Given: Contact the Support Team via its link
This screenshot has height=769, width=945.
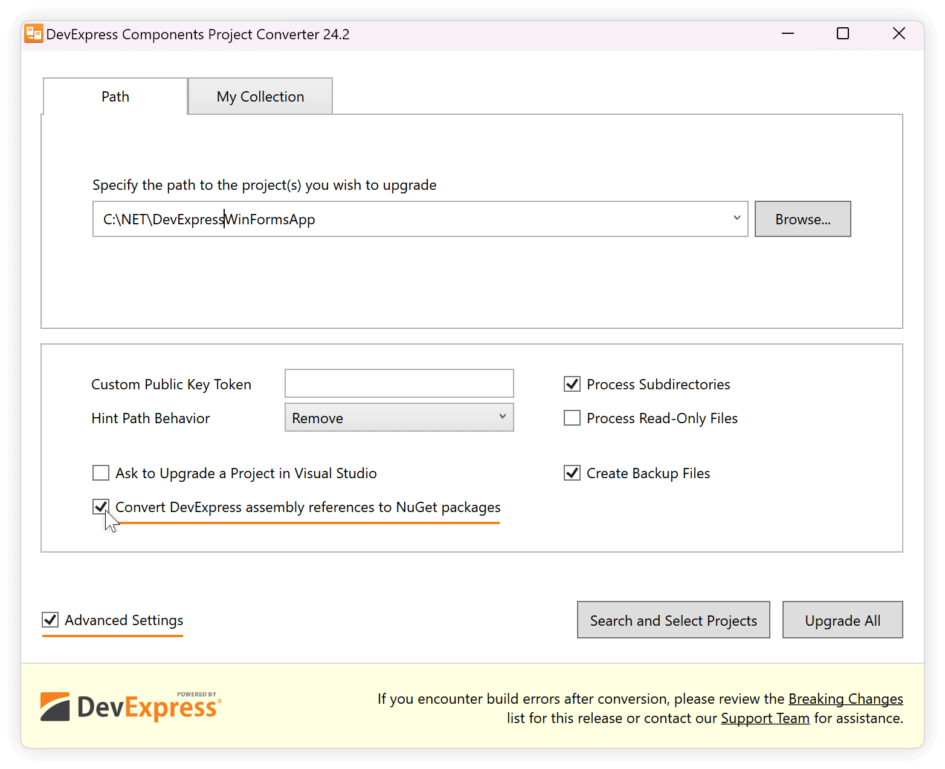Looking at the screenshot, I should pyautogui.click(x=765, y=718).
